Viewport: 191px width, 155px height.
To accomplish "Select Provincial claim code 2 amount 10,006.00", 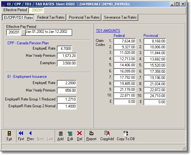I will point(155,47).
